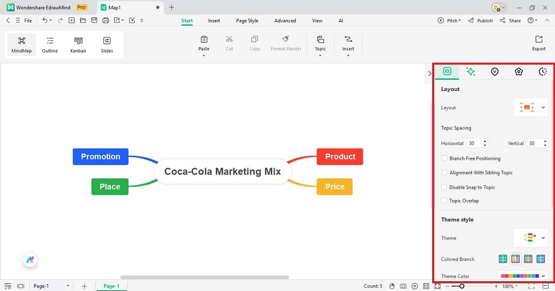Expand quick access toolbar customize arrow
Viewport: 555px width, 291px height.
(x=142, y=21)
